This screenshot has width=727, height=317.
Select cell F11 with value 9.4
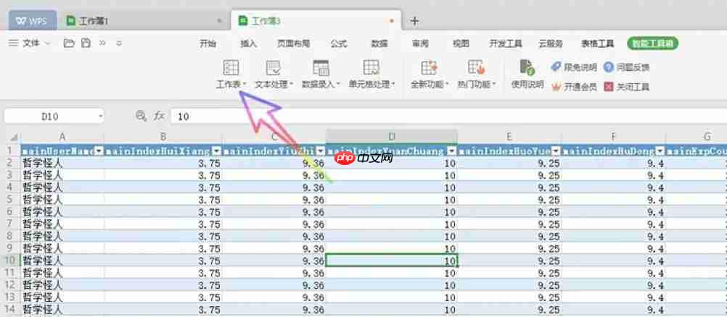pyautogui.click(x=613, y=273)
